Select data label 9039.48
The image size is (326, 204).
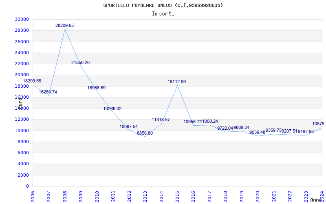[x=258, y=132]
